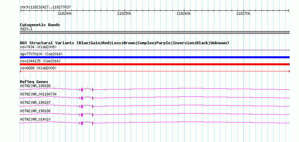
Task: Click the long right-hand intron line of NM_198188
Action: (x=191, y=88)
